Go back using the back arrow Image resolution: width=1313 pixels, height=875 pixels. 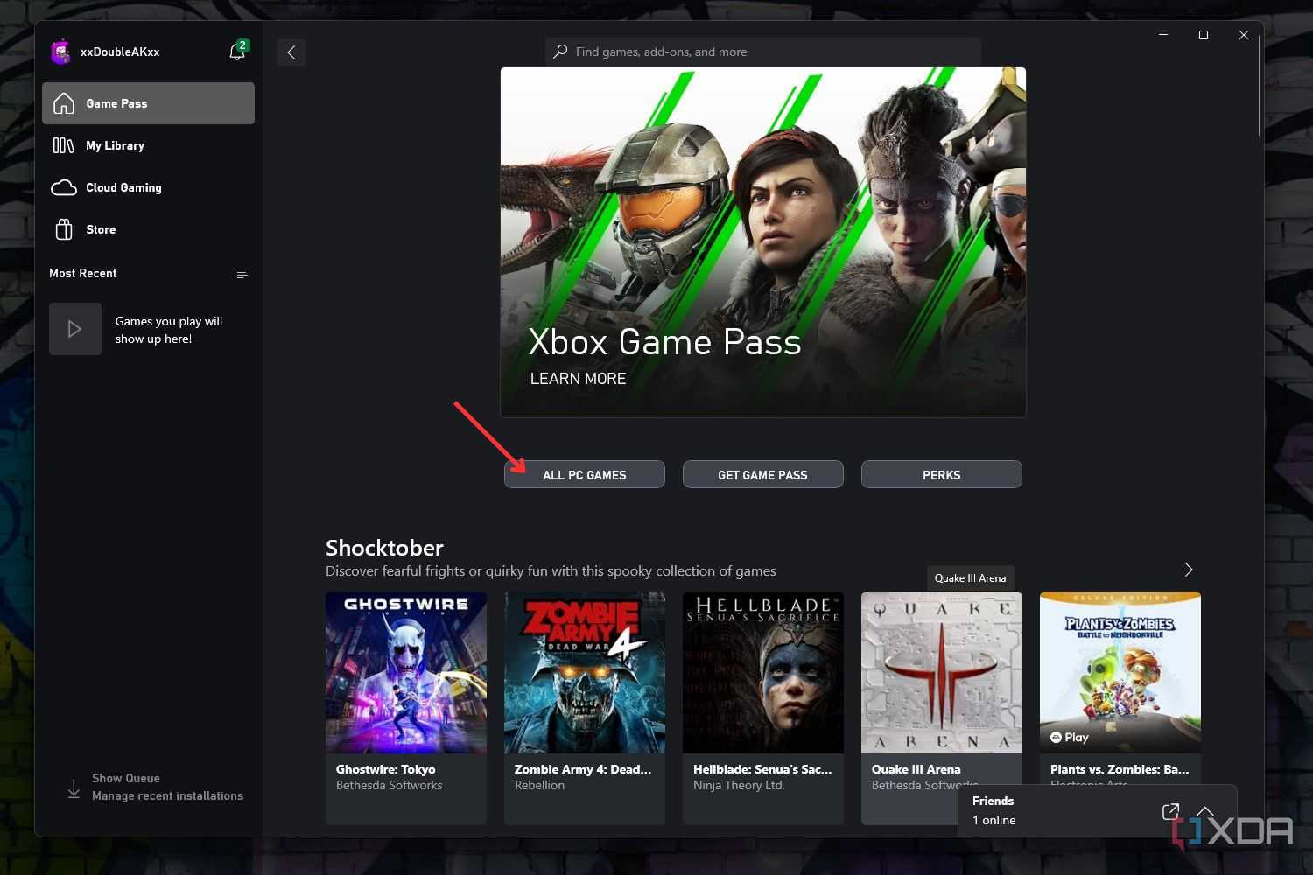[x=291, y=52]
